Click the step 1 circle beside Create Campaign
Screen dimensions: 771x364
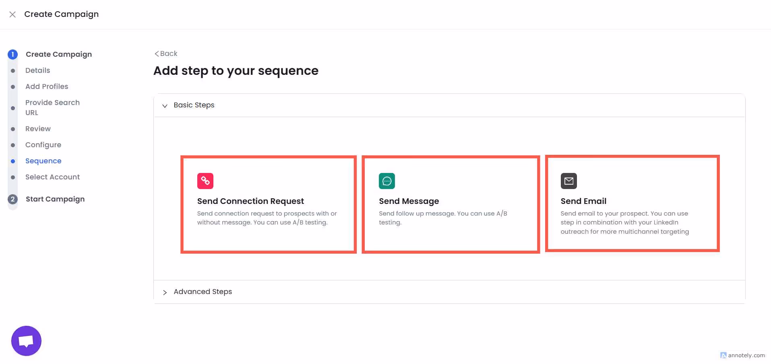tap(12, 54)
